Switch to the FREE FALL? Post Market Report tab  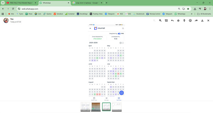[21, 3]
